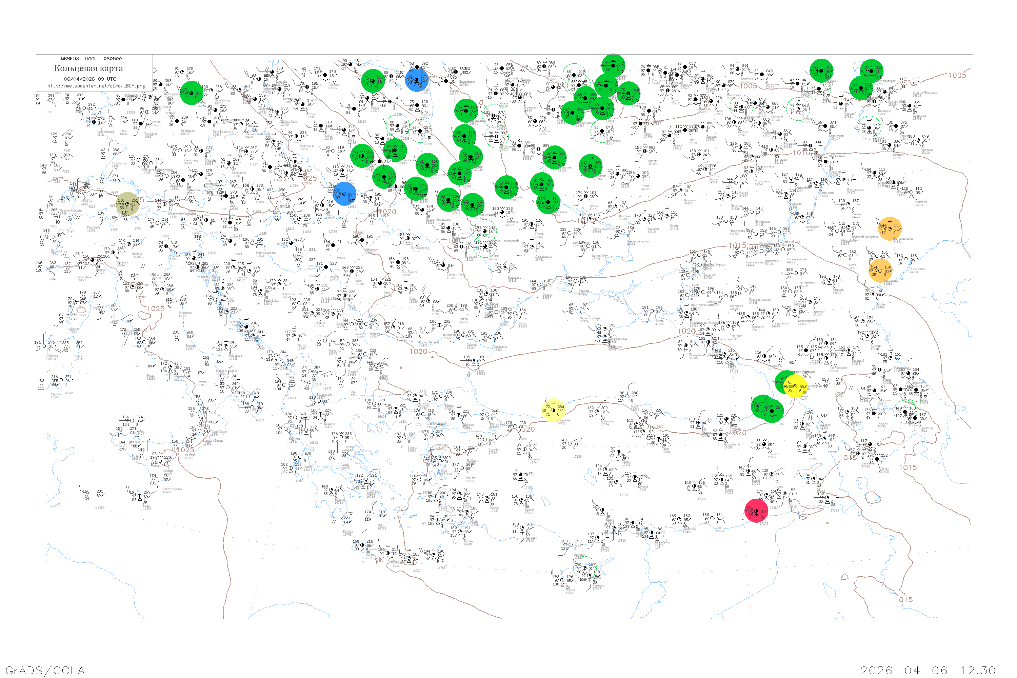Select the lower orange station circle

(x=880, y=271)
